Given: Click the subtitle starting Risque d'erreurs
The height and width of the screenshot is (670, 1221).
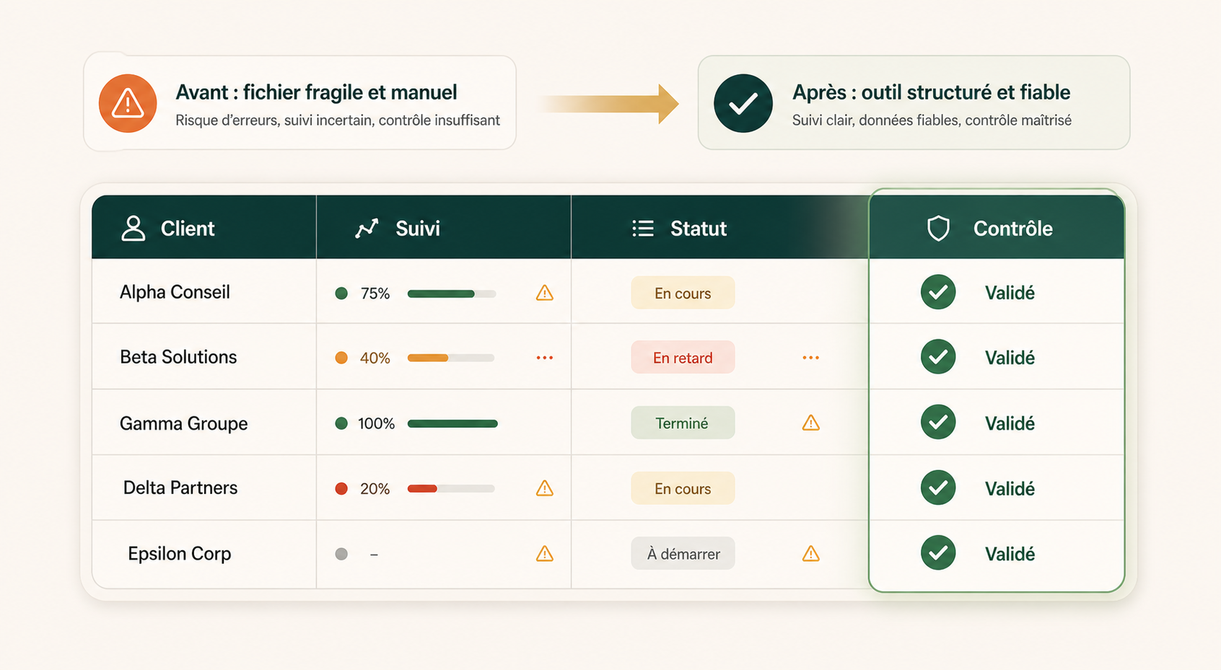Looking at the screenshot, I should 338,120.
